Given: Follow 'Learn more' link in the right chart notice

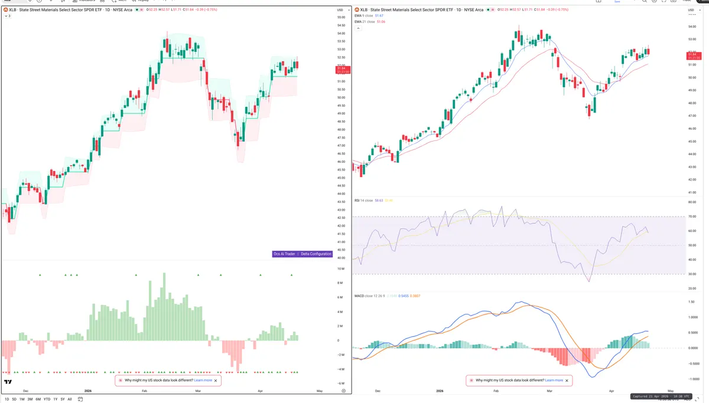Looking at the screenshot, I should pyautogui.click(x=554, y=381).
